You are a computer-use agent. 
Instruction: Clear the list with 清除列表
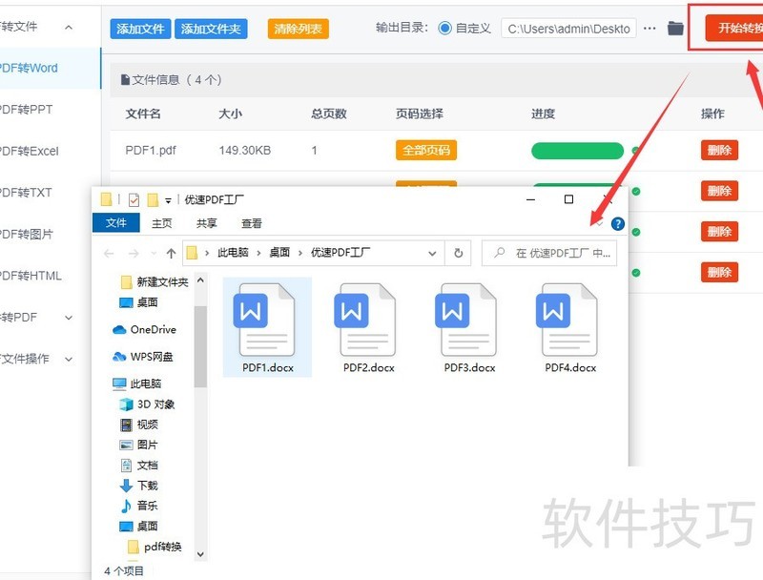tap(298, 30)
